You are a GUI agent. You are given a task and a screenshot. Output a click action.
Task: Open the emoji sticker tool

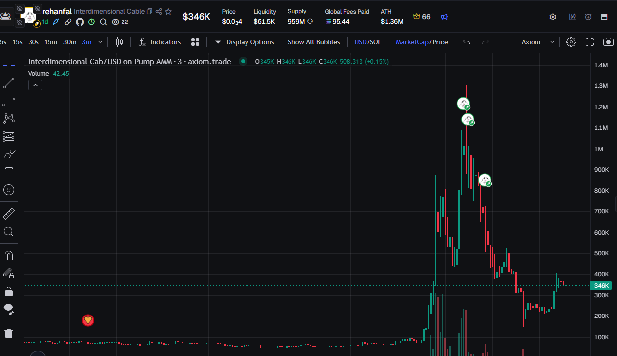[9, 190]
